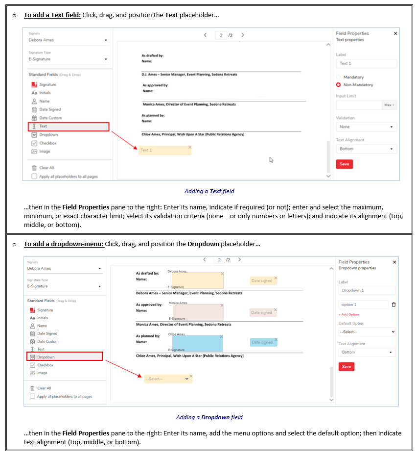
Task: Remove Debora Ames signature box with its X
Action: coord(222,274)
